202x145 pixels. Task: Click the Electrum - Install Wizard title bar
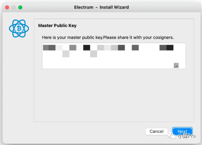tap(101, 7)
